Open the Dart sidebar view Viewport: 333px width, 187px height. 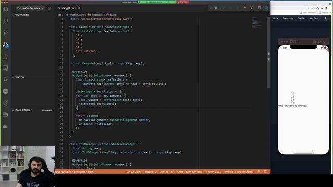pos(6,91)
